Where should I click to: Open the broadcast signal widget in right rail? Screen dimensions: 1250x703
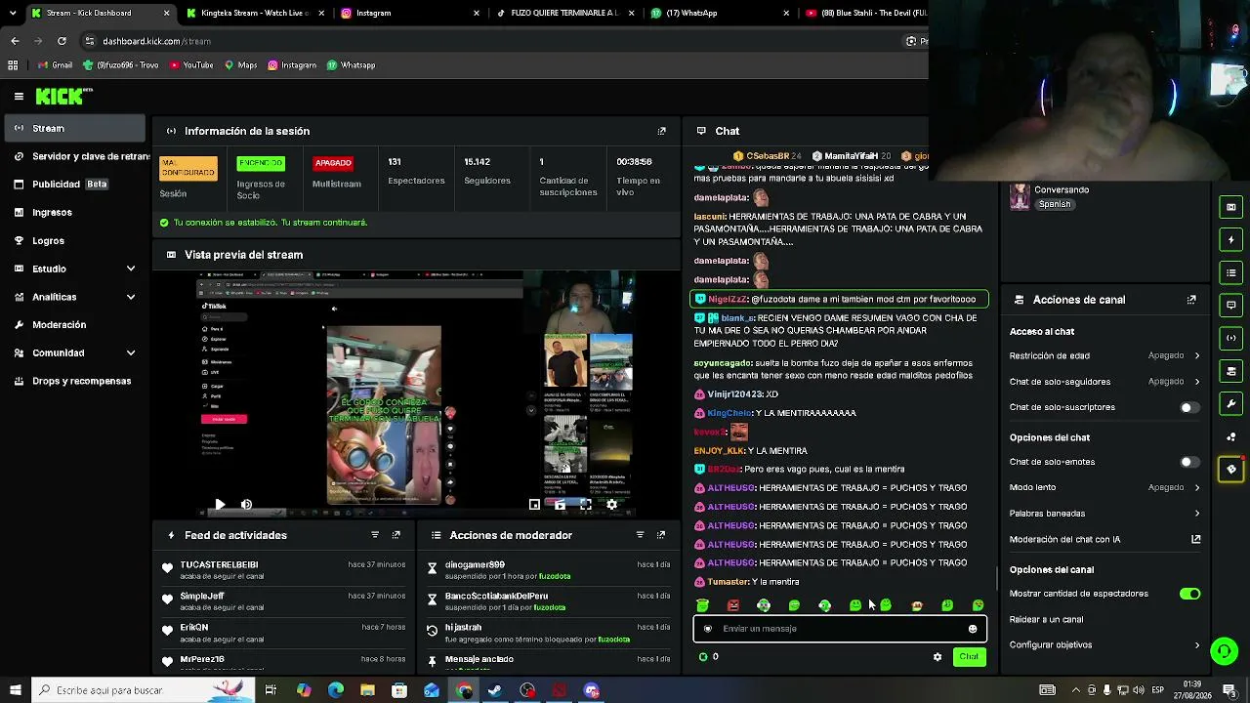[1231, 338]
